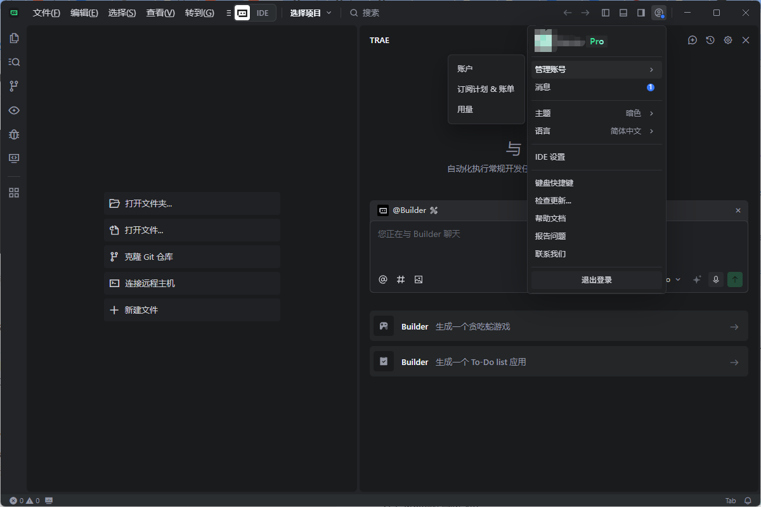Start voice input with microphone icon
This screenshot has height=507, width=761.
[716, 279]
